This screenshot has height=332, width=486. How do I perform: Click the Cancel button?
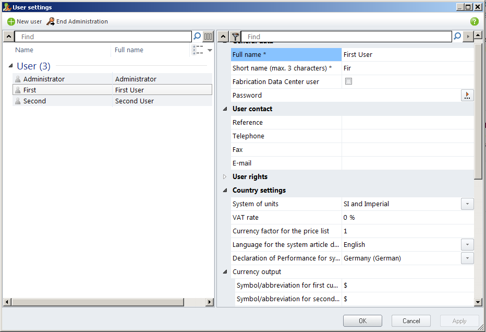click(x=411, y=321)
